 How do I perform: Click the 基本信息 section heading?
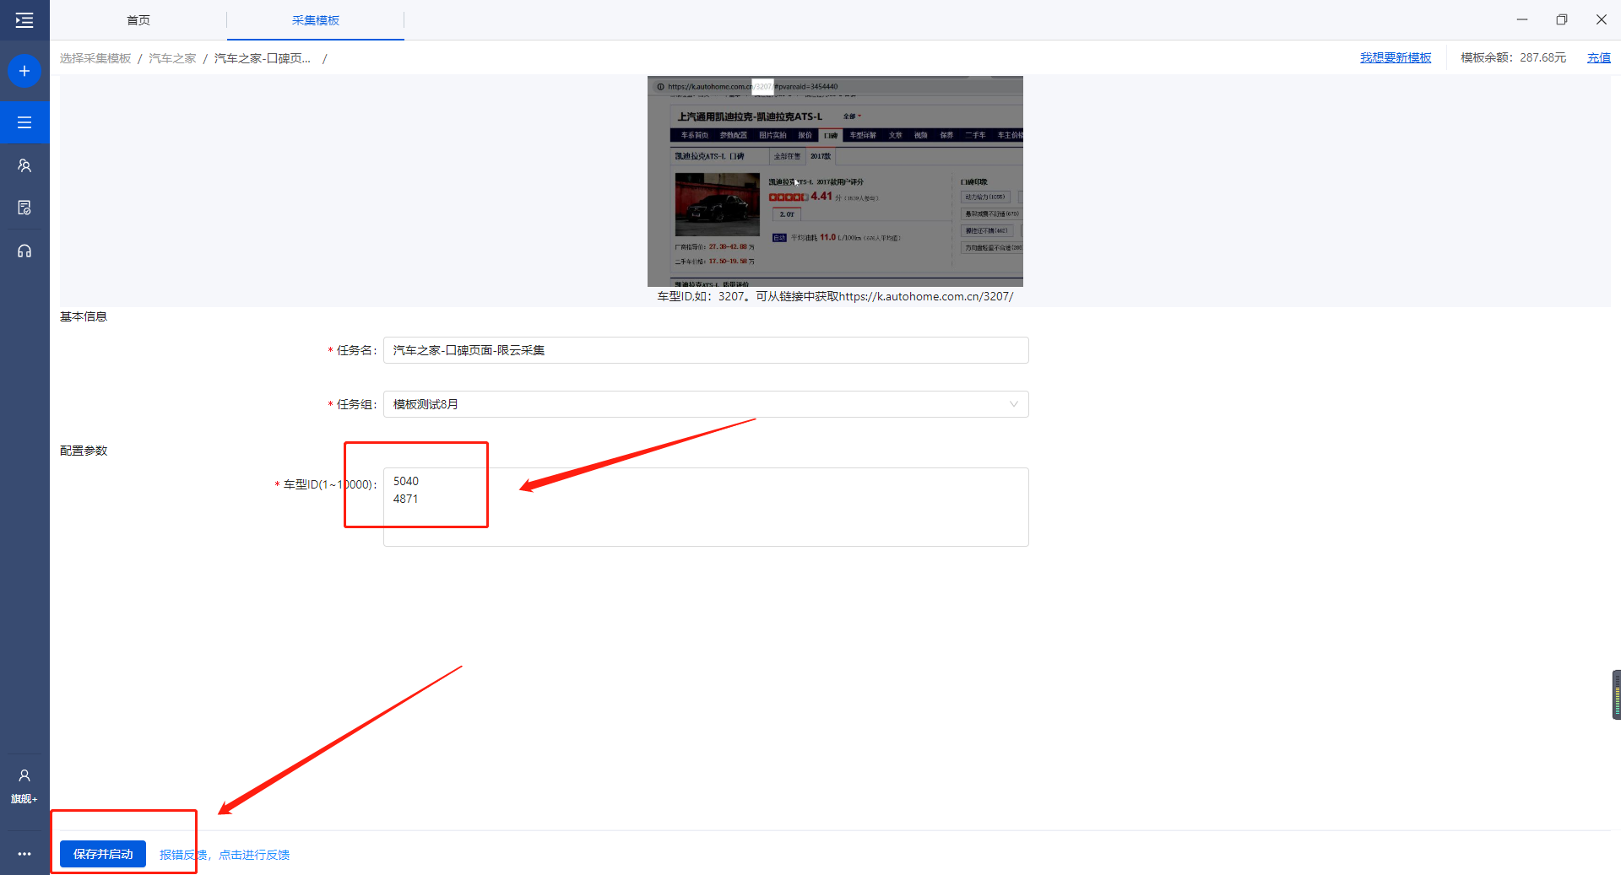point(84,316)
